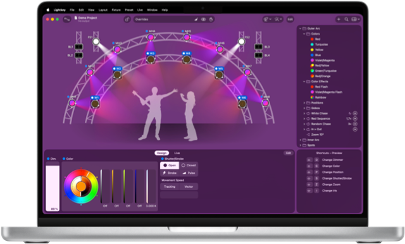
Task: Select the Pulse shutter mode
Action: point(189,173)
